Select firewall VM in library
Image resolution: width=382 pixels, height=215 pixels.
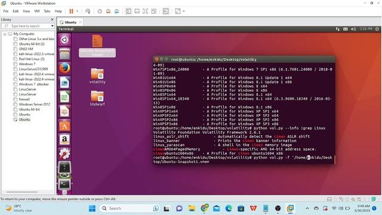pos(22,99)
